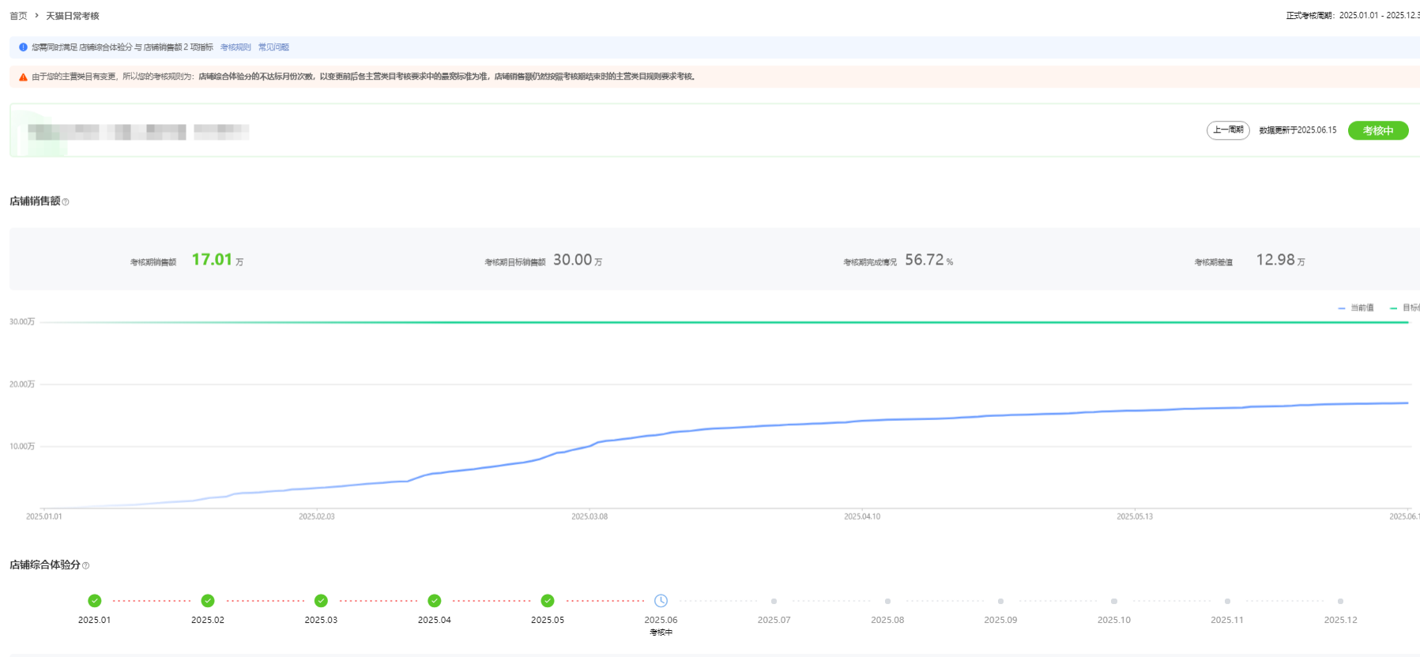Click the green 30.00万 target line

(711, 322)
